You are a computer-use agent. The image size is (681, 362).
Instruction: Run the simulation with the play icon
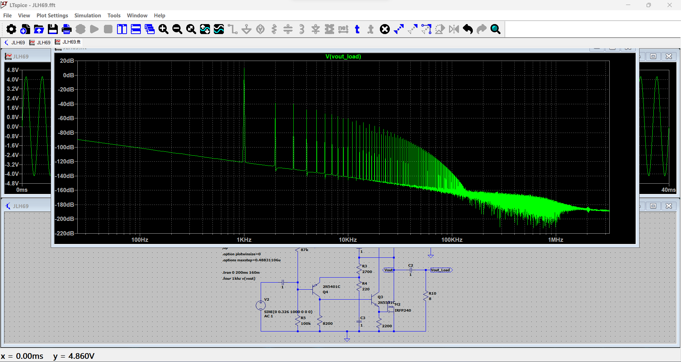click(x=94, y=29)
